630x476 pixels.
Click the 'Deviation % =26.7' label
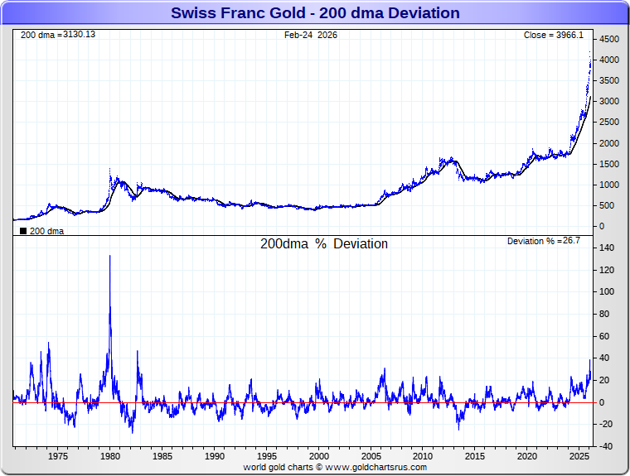[x=544, y=241]
